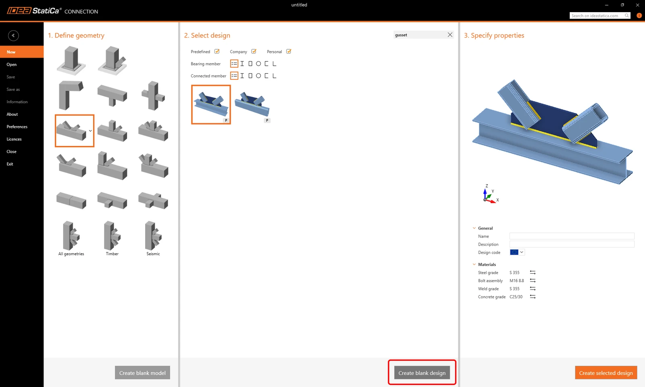The width and height of the screenshot is (645, 387).
Task: Uncheck the Predefined checkbox
Action: [217, 52]
